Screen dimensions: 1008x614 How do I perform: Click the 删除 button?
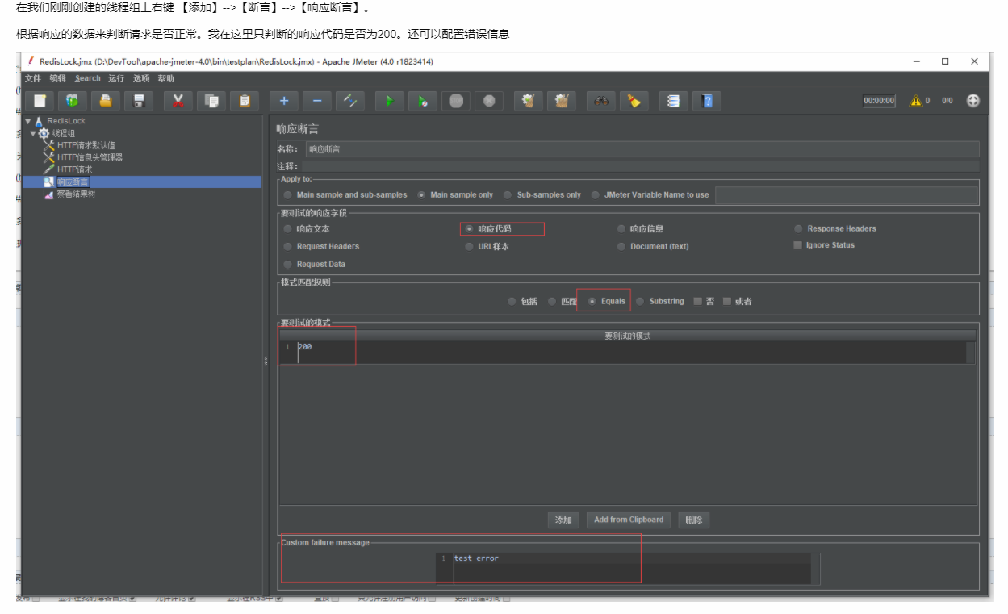694,520
